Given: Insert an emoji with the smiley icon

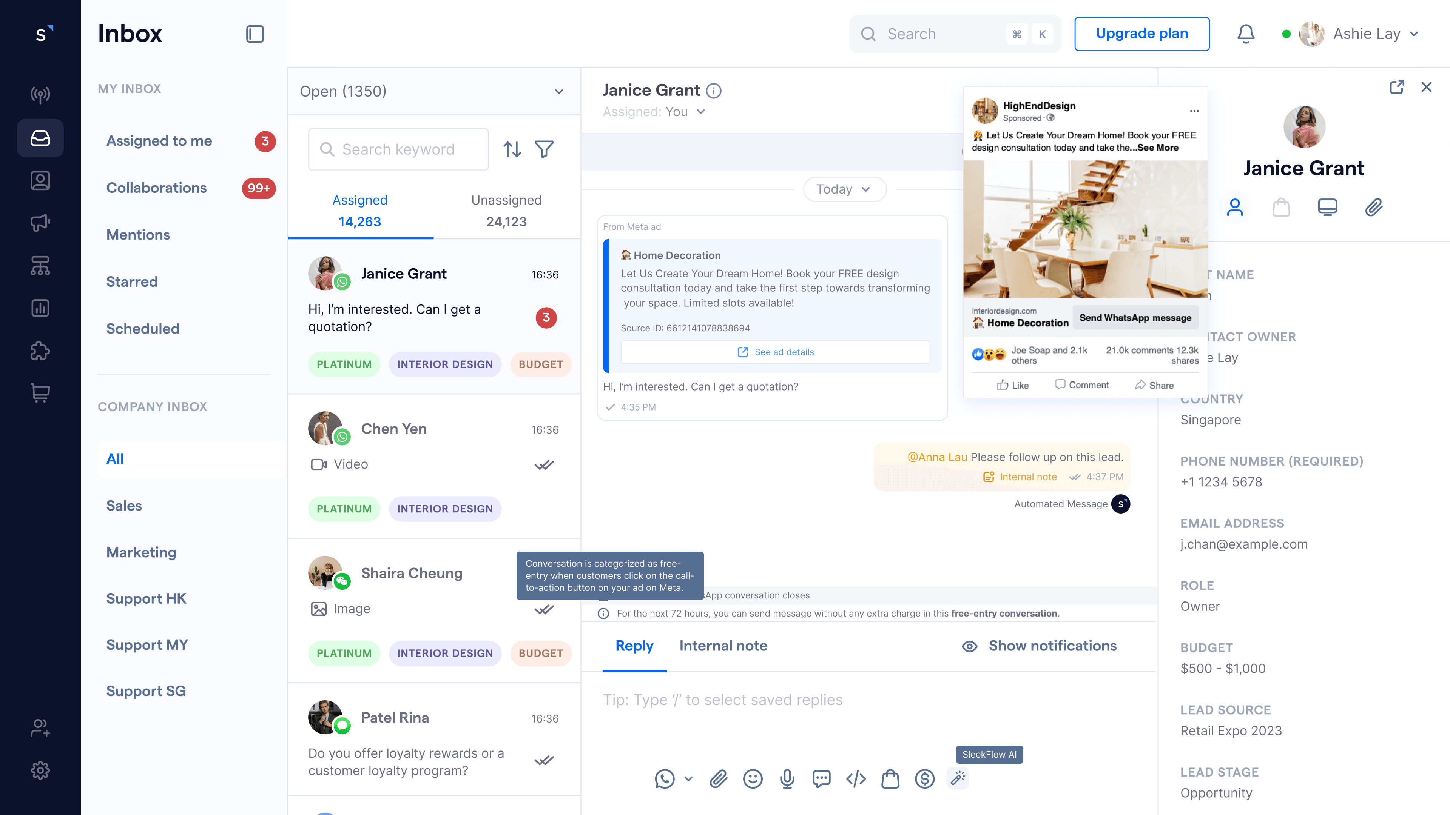Looking at the screenshot, I should (753, 779).
